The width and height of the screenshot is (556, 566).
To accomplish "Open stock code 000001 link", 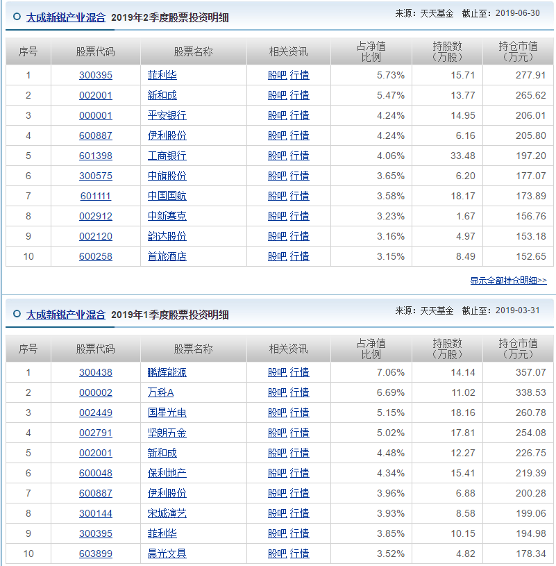I will 96,115.
